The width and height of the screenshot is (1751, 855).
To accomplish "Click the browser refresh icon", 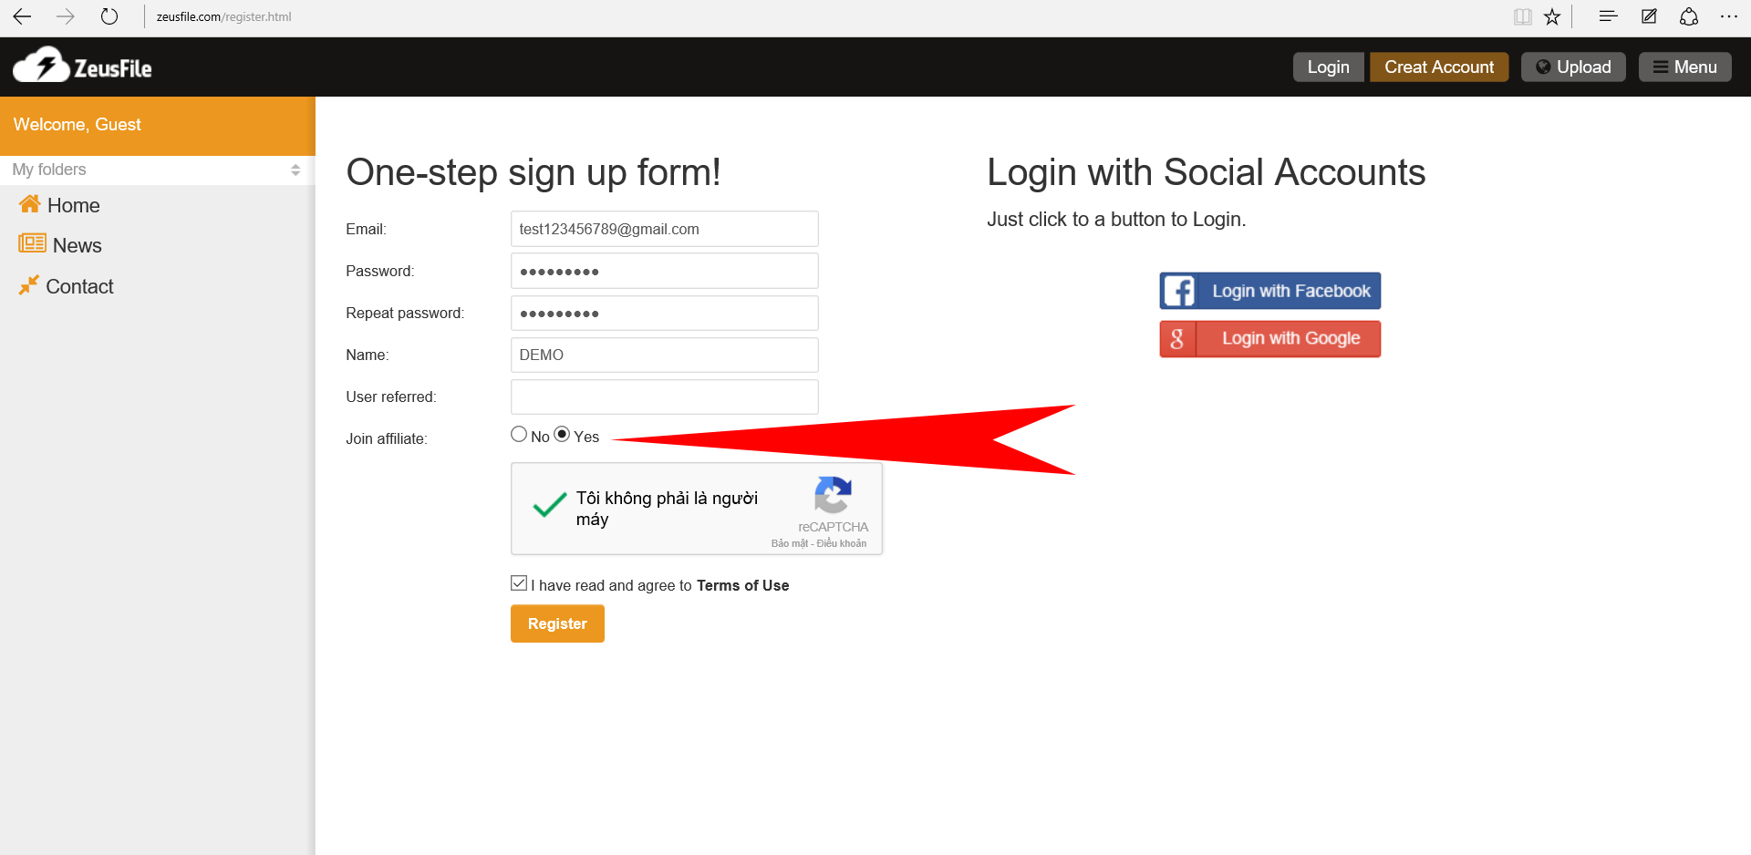I will click(x=109, y=16).
